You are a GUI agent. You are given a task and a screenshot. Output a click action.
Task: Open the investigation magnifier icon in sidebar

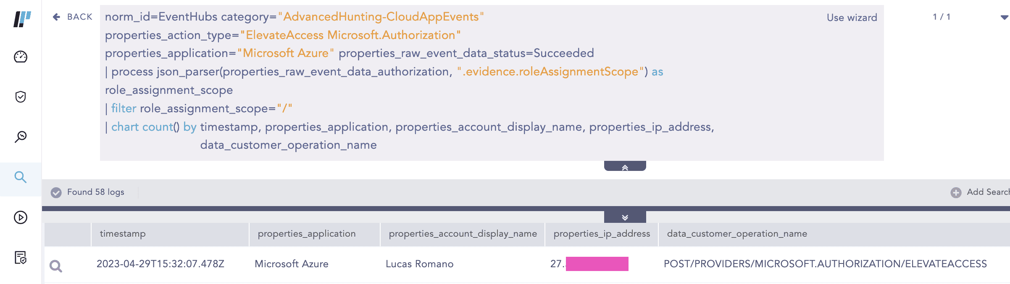[21, 137]
